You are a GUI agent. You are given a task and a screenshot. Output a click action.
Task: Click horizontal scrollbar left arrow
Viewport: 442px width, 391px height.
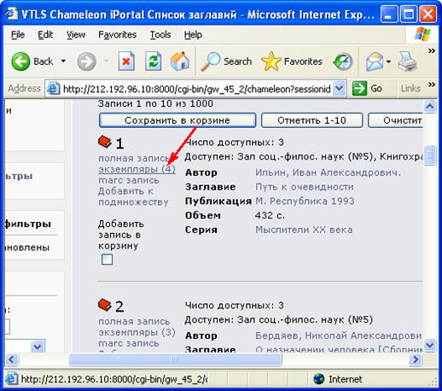point(12,359)
